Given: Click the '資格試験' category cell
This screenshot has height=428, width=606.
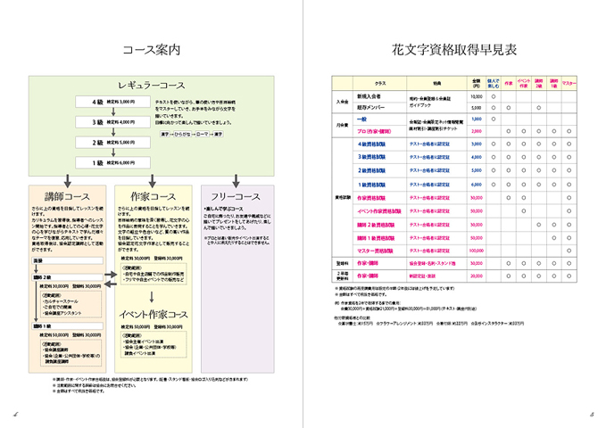Looking at the screenshot, I should (x=342, y=198).
